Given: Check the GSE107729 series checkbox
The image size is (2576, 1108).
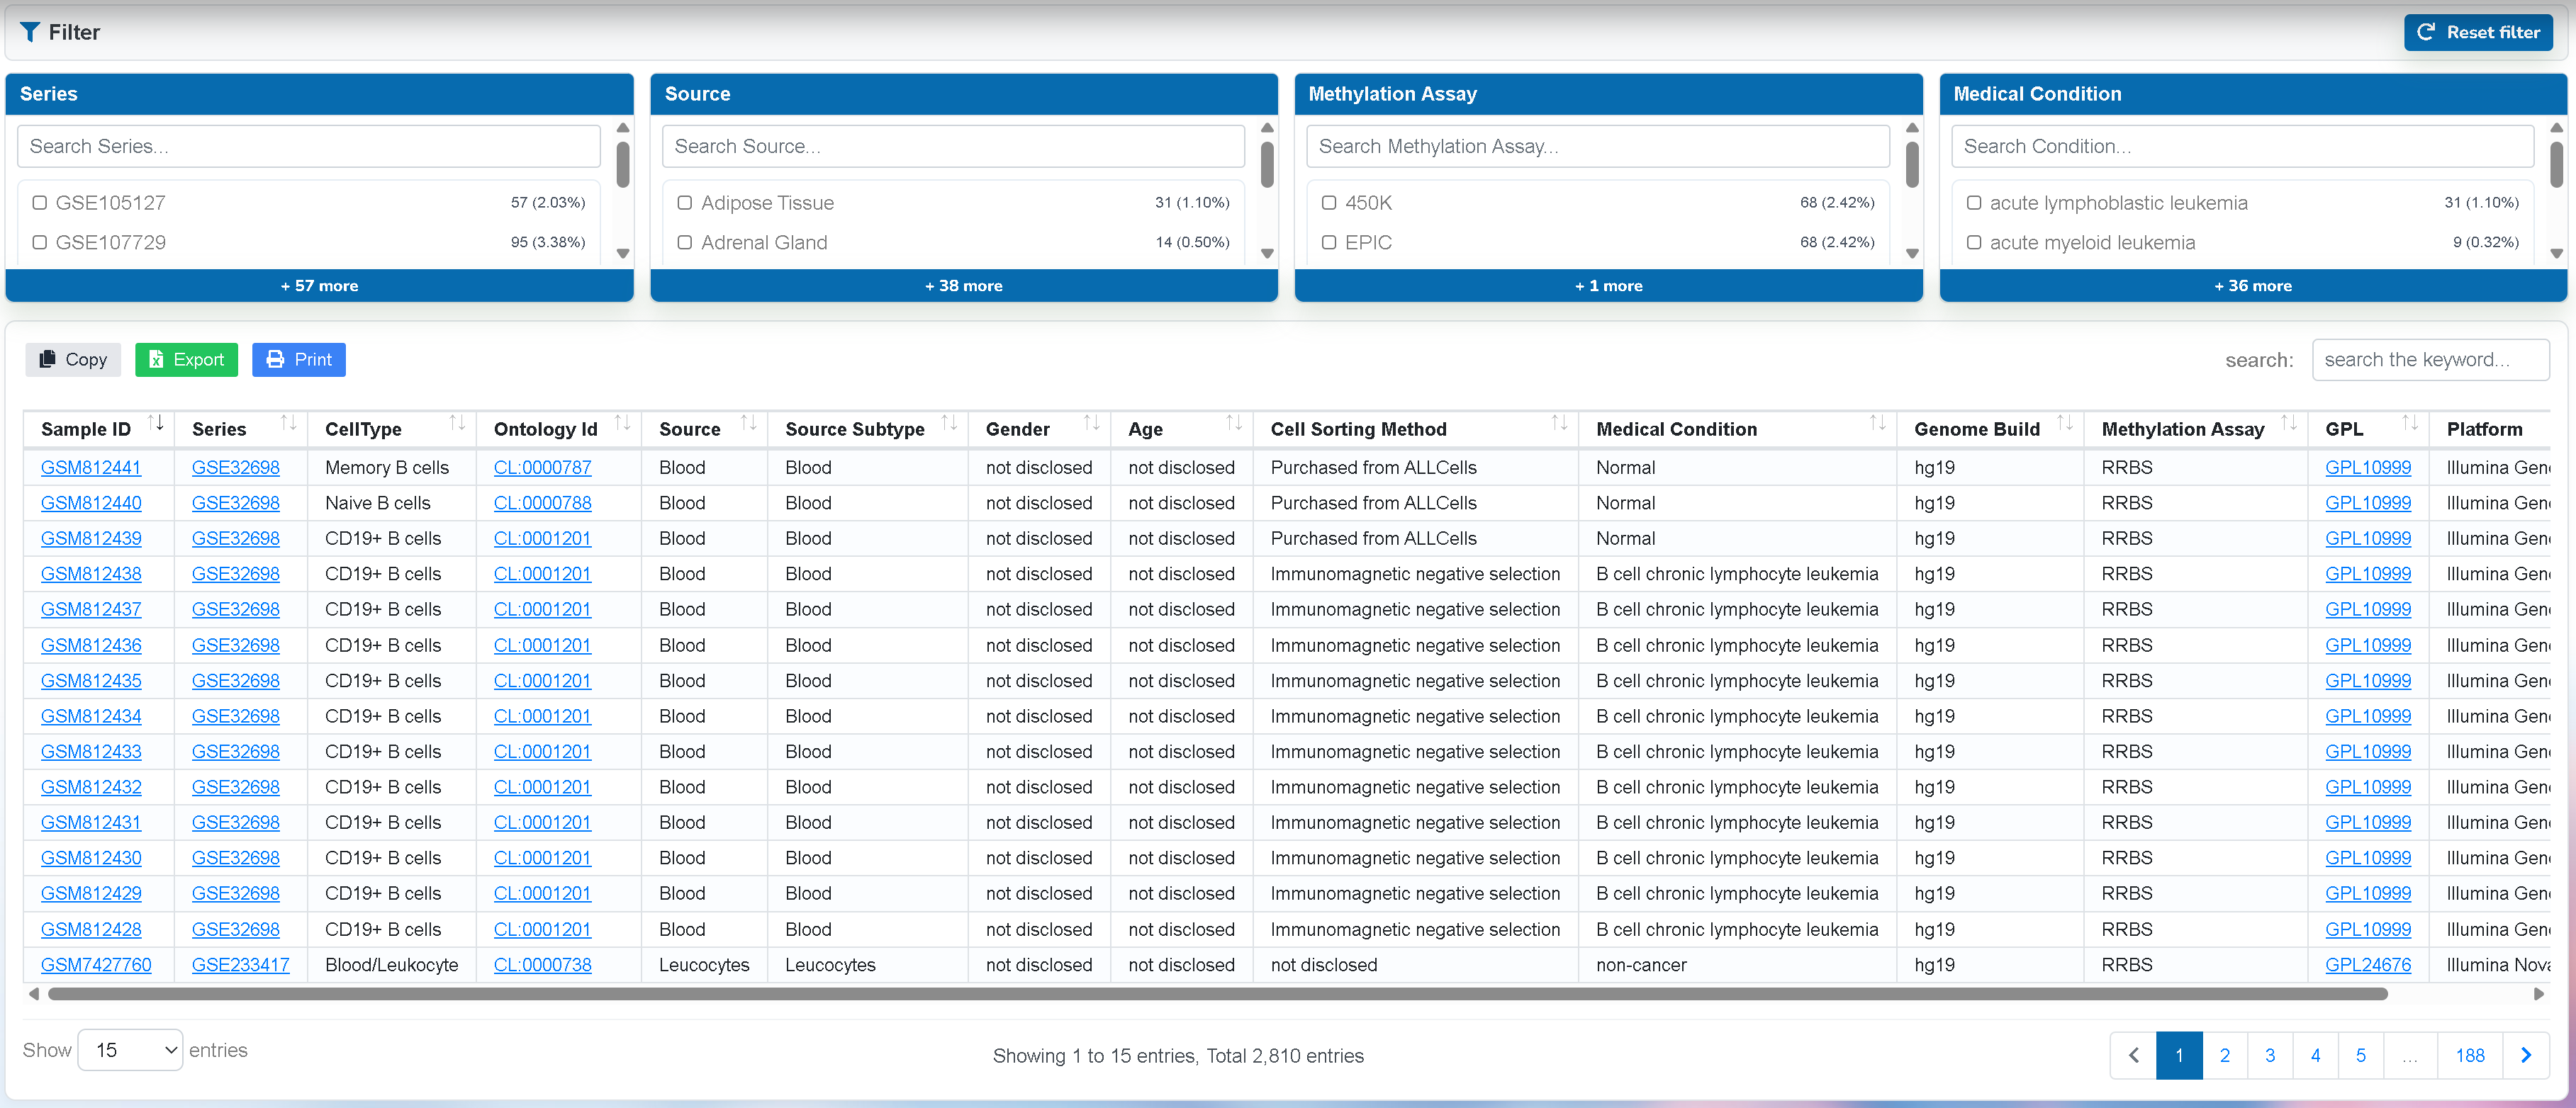Looking at the screenshot, I should pyautogui.click(x=40, y=243).
